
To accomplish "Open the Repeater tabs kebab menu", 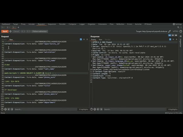I will (x=181, y=27).
